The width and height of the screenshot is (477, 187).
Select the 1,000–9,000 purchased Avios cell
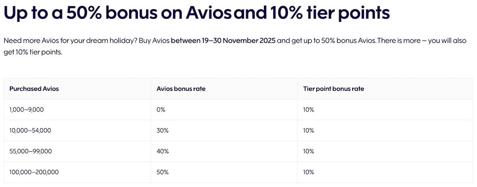[27, 110]
